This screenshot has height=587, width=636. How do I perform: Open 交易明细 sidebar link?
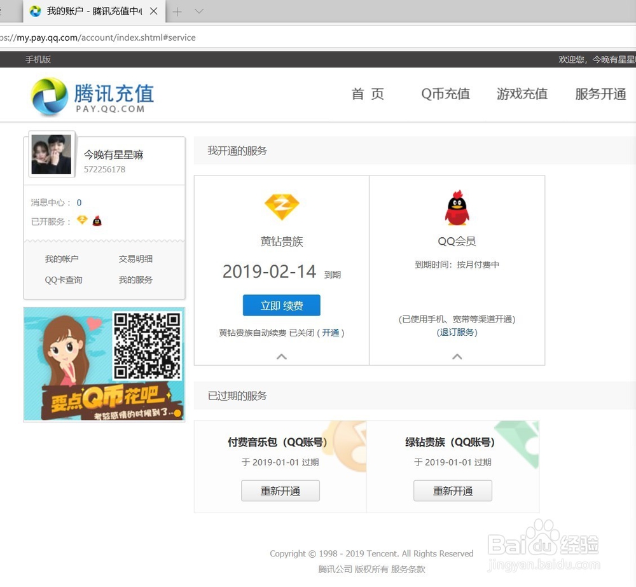click(x=135, y=259)
